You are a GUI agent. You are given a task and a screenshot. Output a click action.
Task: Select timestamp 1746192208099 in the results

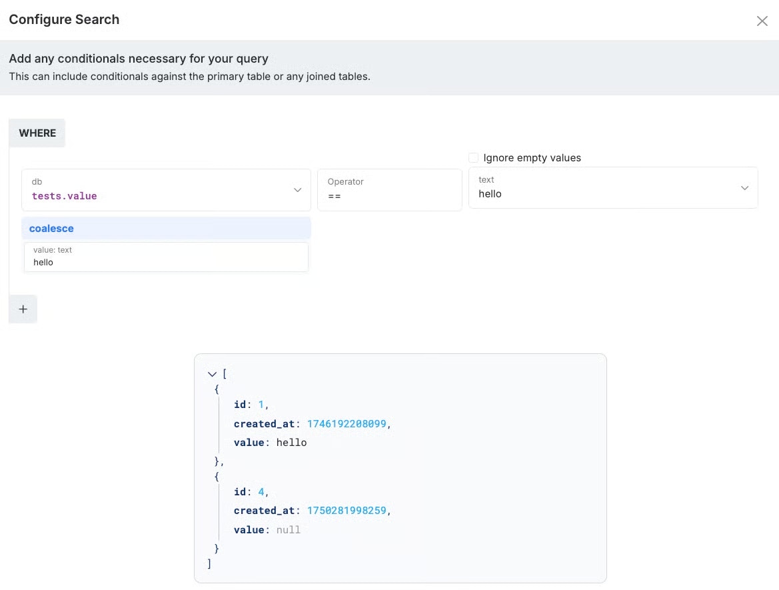(x=347, y=423)
